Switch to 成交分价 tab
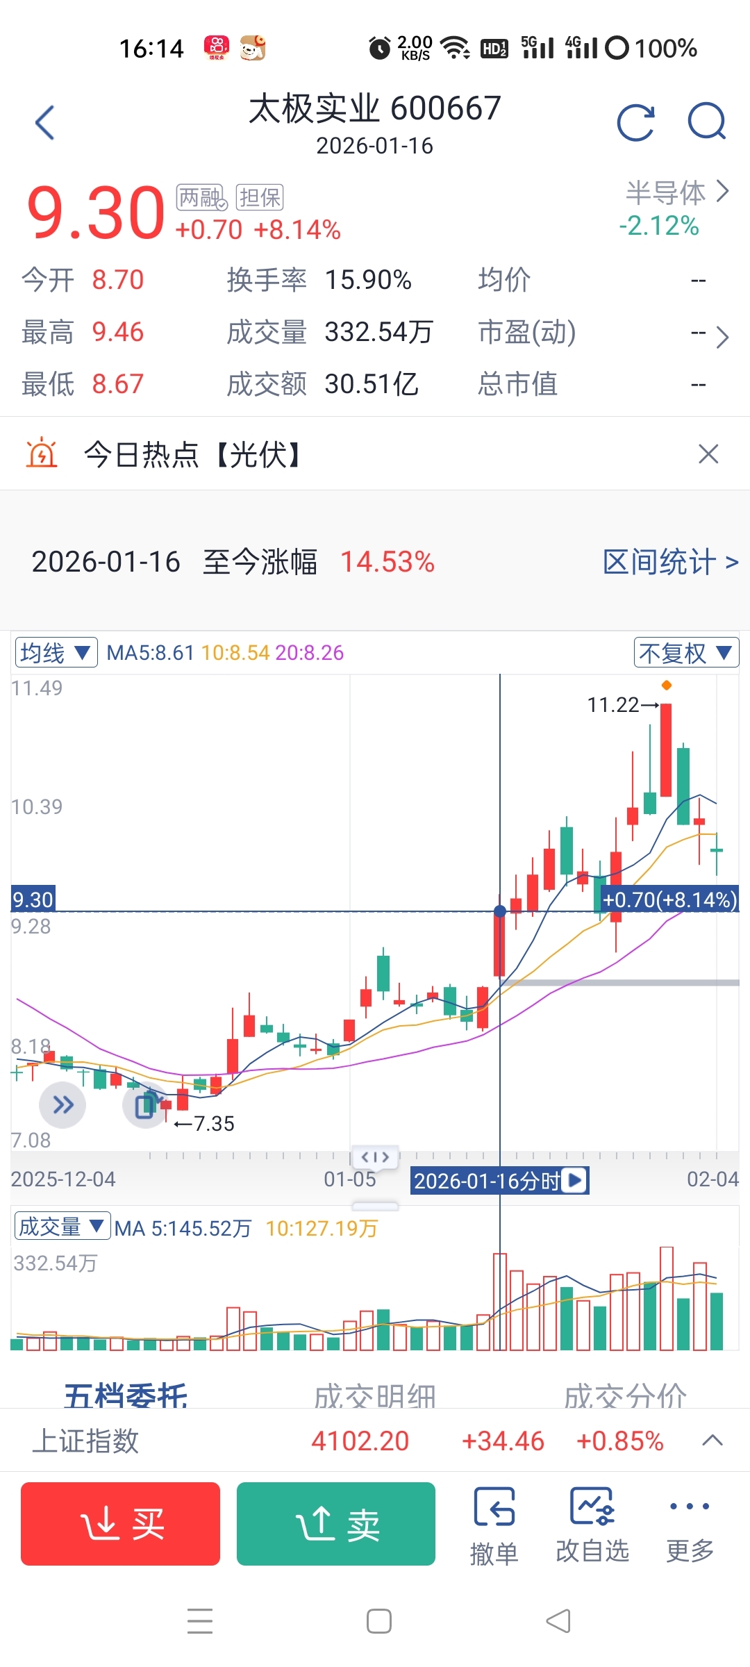 625,1395
